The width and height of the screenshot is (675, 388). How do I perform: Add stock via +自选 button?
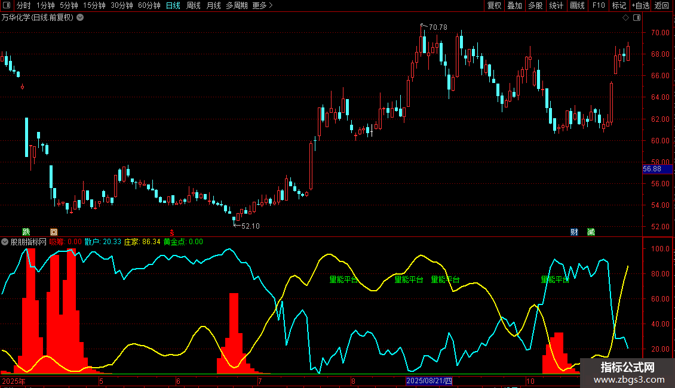tap(640, 5)
